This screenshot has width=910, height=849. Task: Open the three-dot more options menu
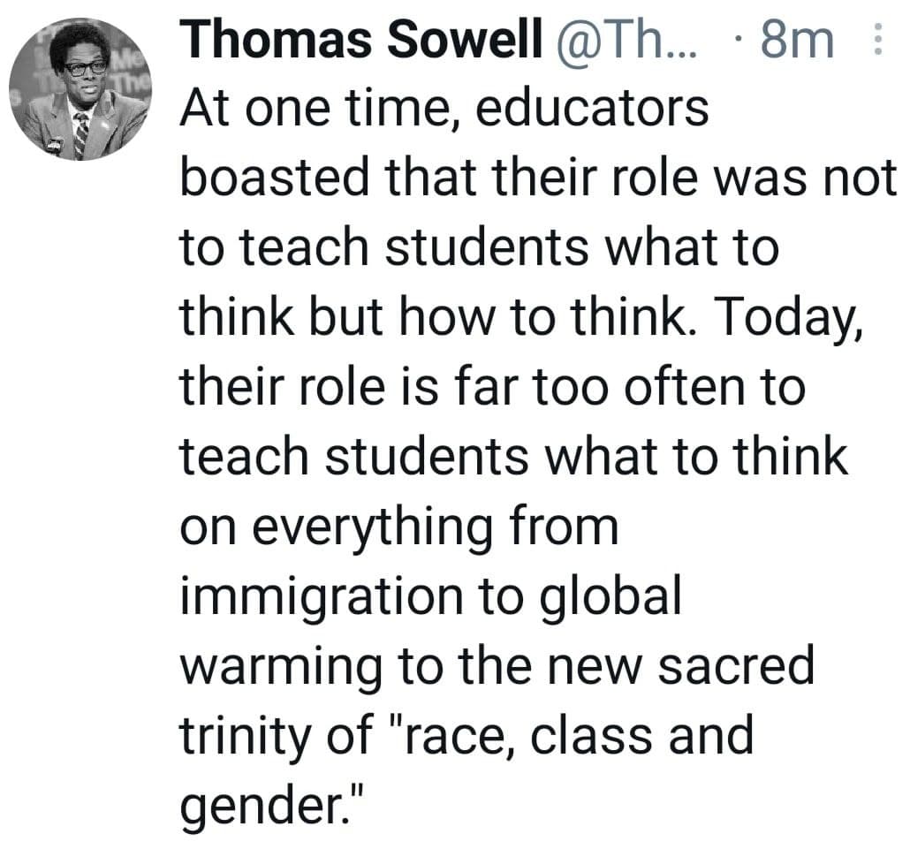coord(878,39)
